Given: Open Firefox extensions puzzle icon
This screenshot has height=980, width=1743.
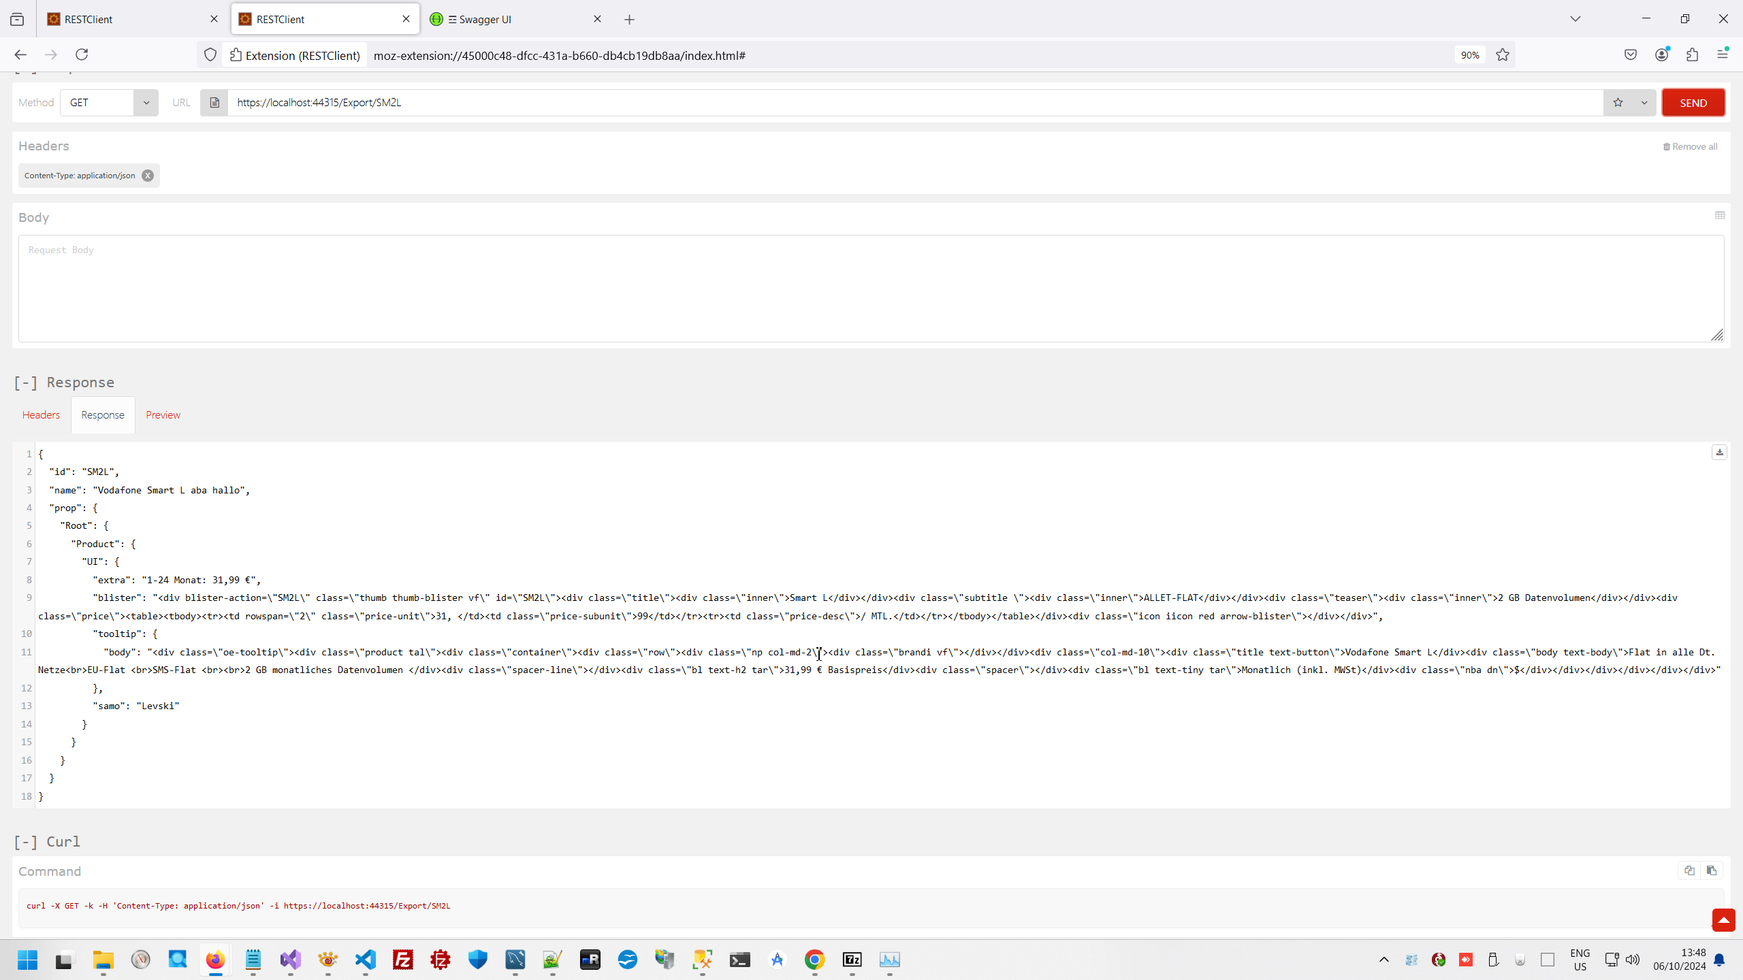Looking at the screenshot, I should 1693,55.
